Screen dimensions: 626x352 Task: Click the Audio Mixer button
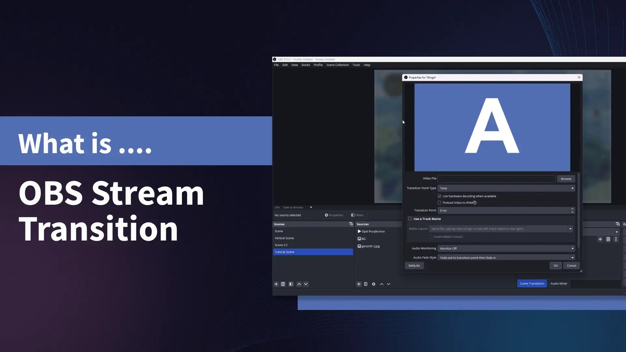click(x=559, y=283)
